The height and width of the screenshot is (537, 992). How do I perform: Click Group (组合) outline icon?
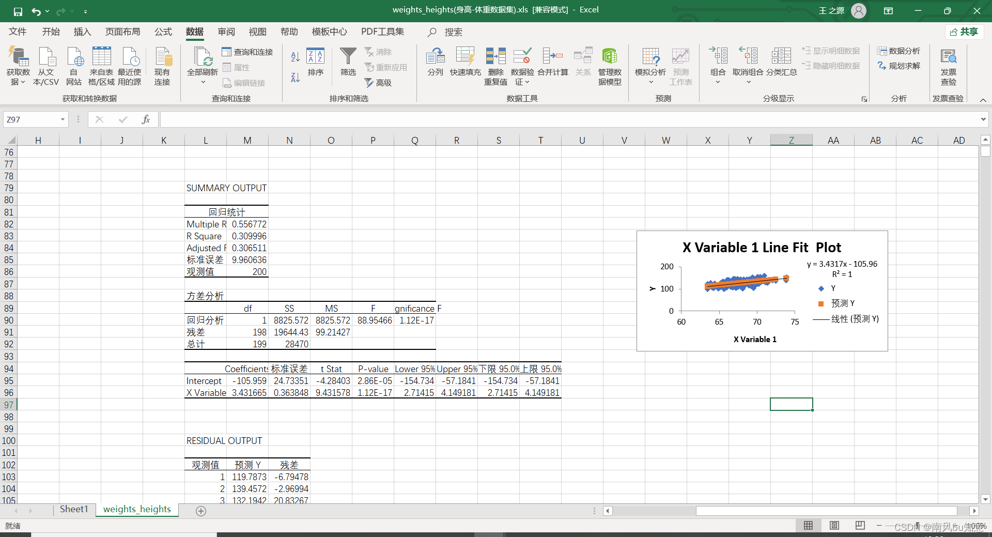click(x=718, y=66)
